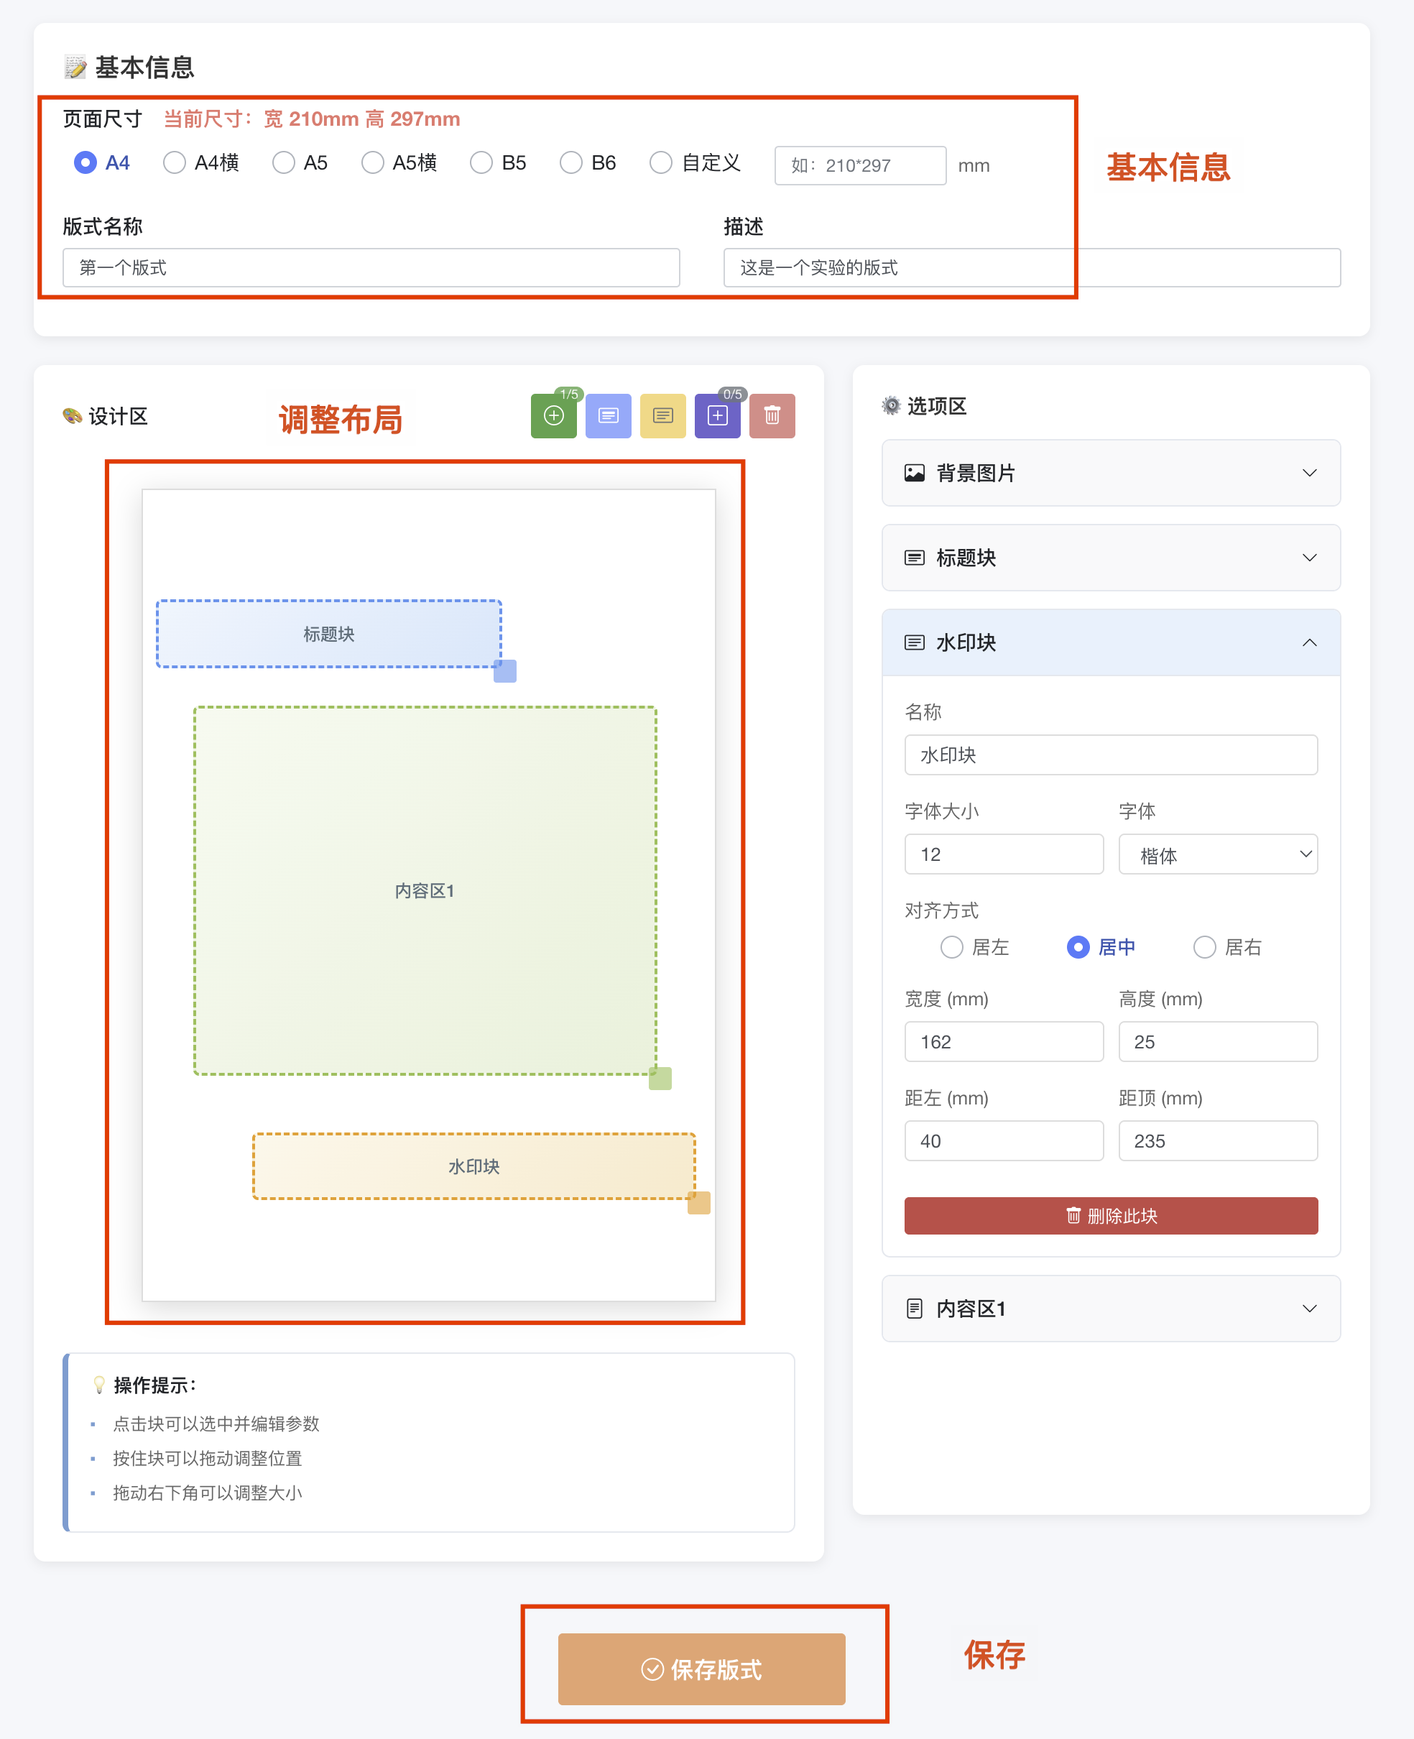Select the A5横 page size radio

click(372, 163)
